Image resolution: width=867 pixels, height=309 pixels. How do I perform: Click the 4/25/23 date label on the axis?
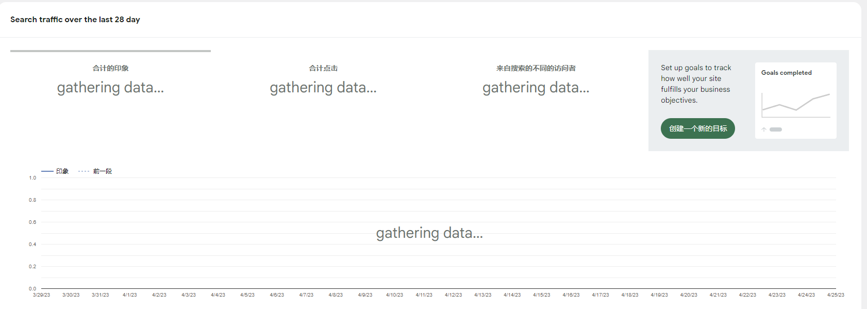(836, 295)
